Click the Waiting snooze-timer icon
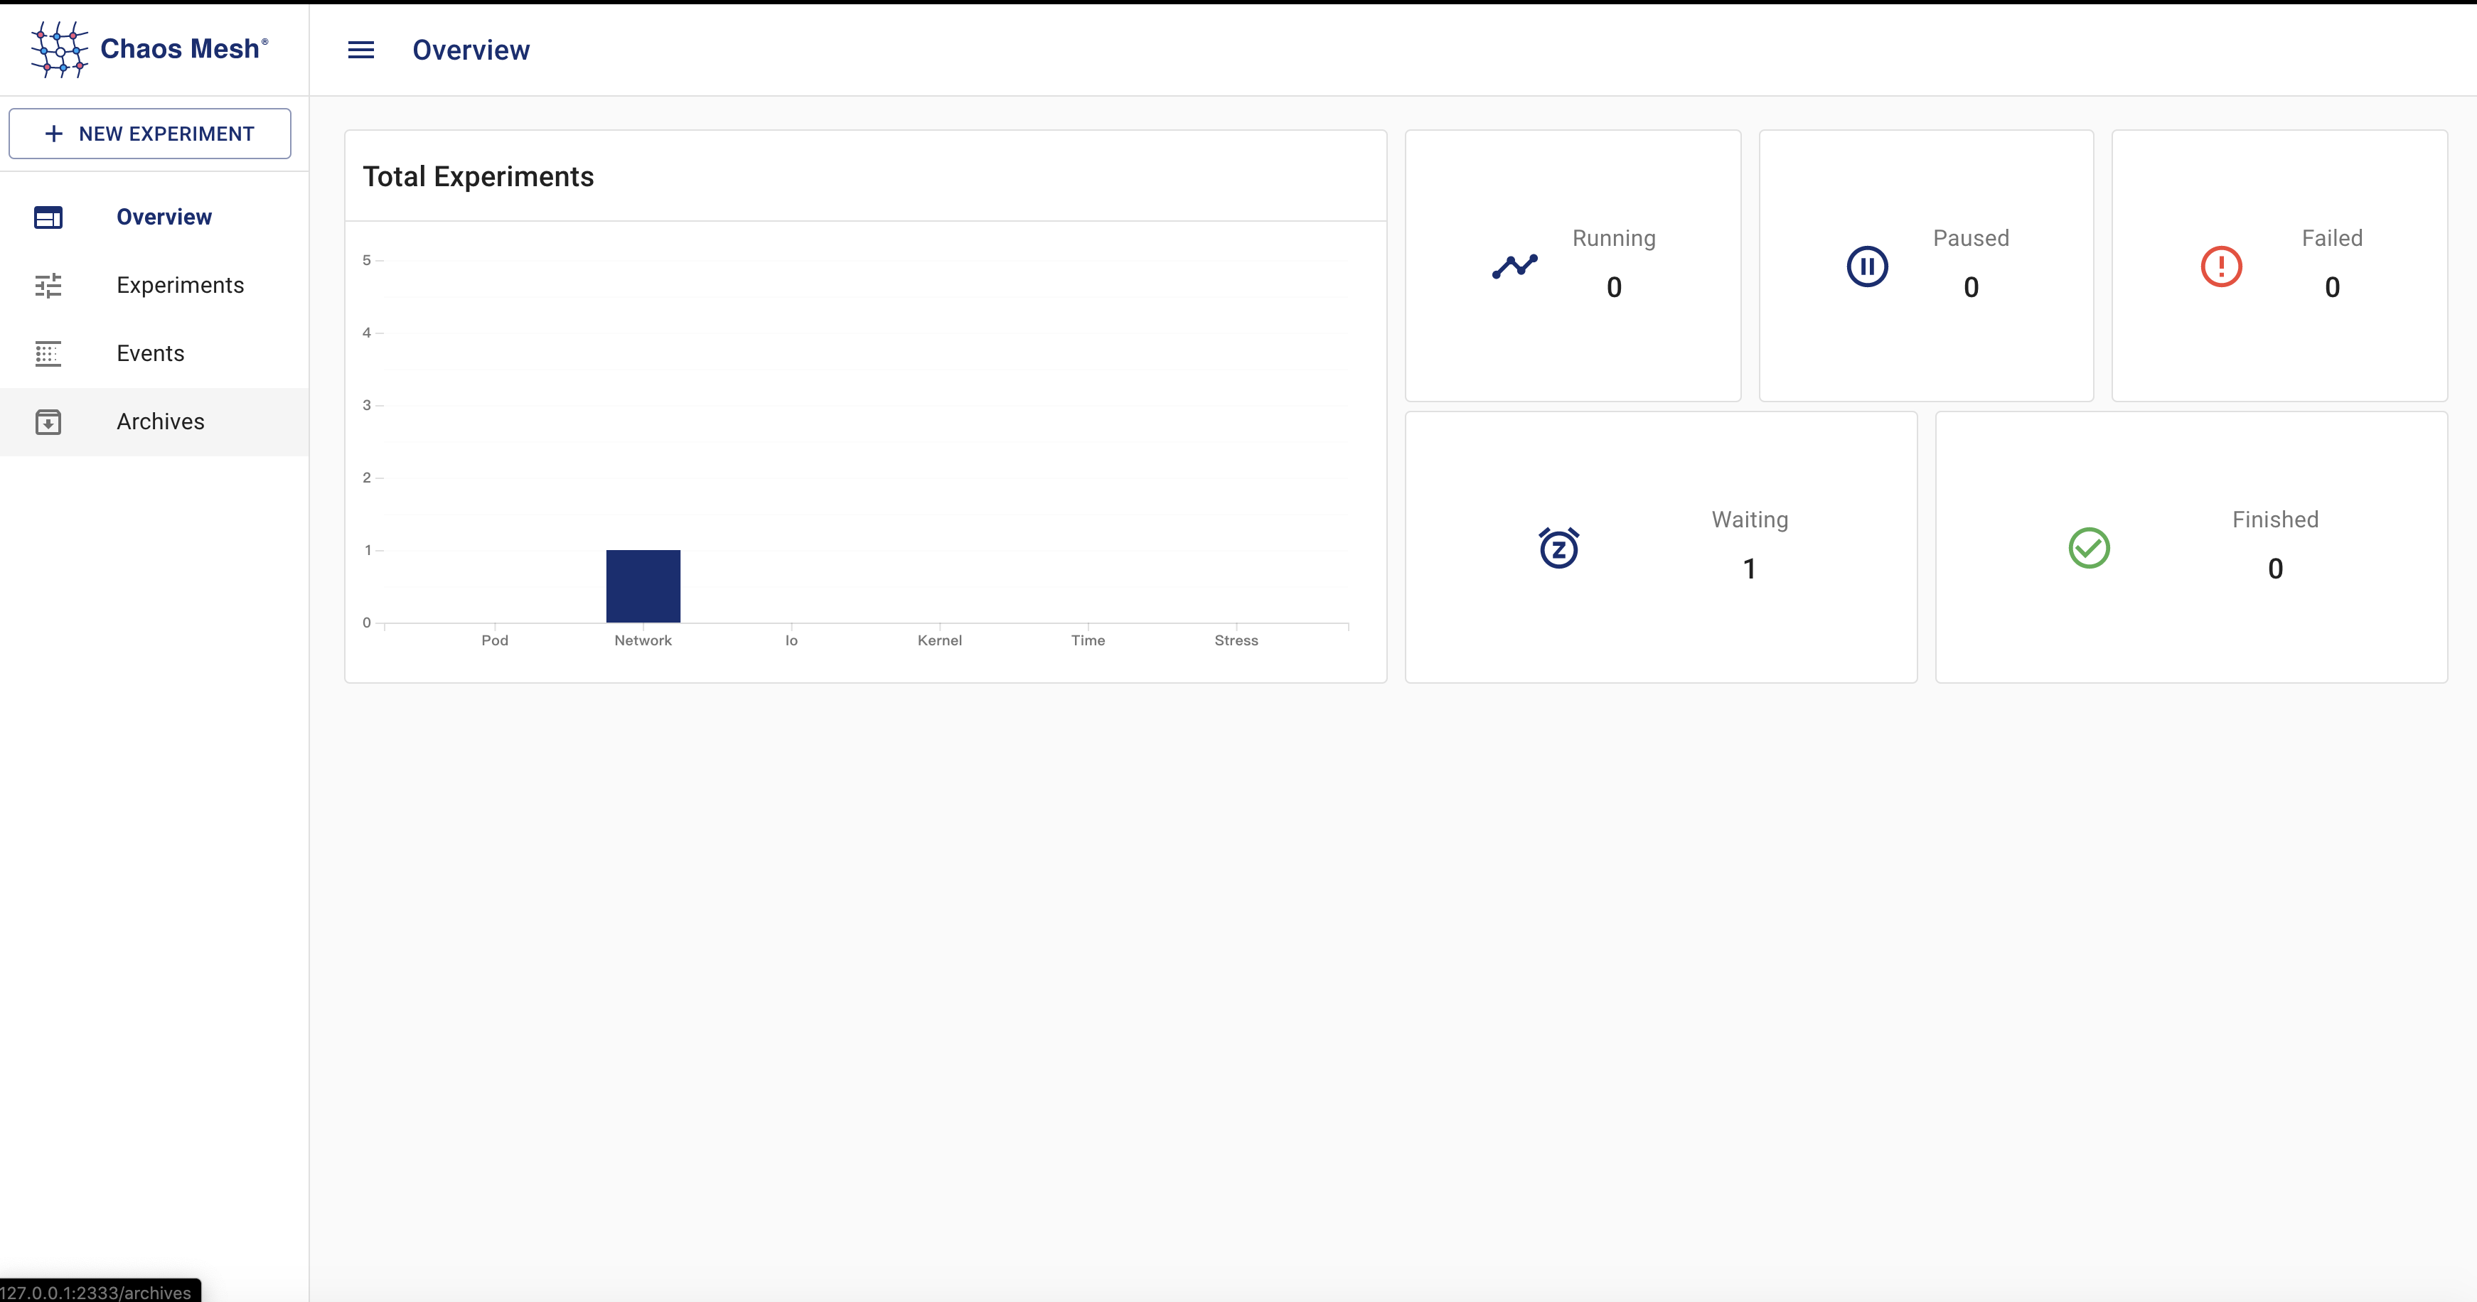 tap(1558, 548)
